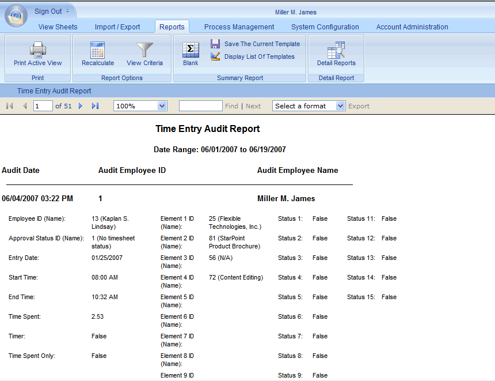Advance to the next report page
The width and height of the screenshot is (495, 381).
pos(81,106)
